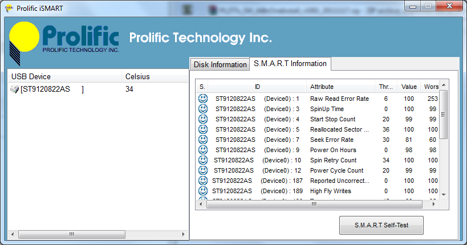The image size is (467, 245).
Task: Switch to the Disk Information tab
Action: (220, 64)
